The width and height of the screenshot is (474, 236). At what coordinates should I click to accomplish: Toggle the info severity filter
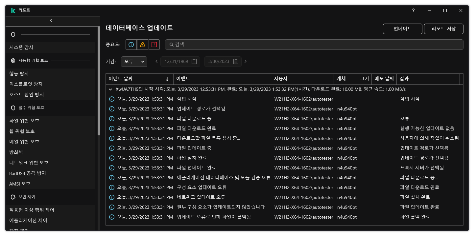click(131, 44)
